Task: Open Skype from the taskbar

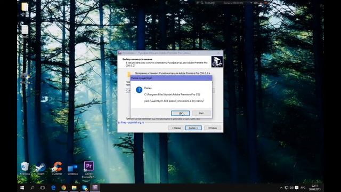Action: (x=85, y=187)
